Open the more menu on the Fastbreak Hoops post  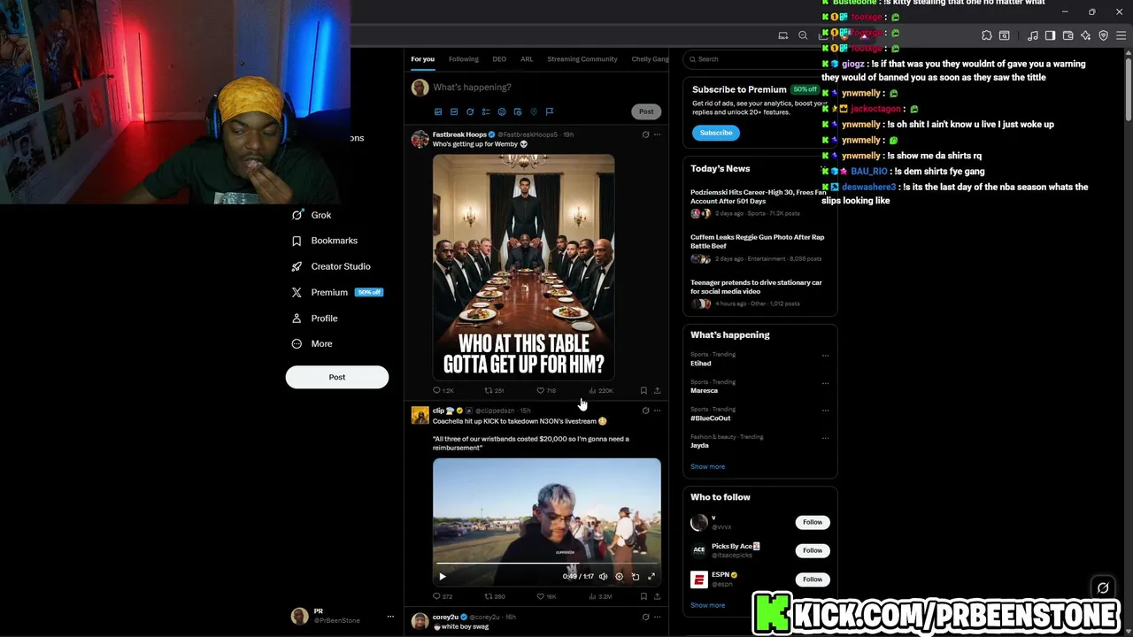(657, 134)
